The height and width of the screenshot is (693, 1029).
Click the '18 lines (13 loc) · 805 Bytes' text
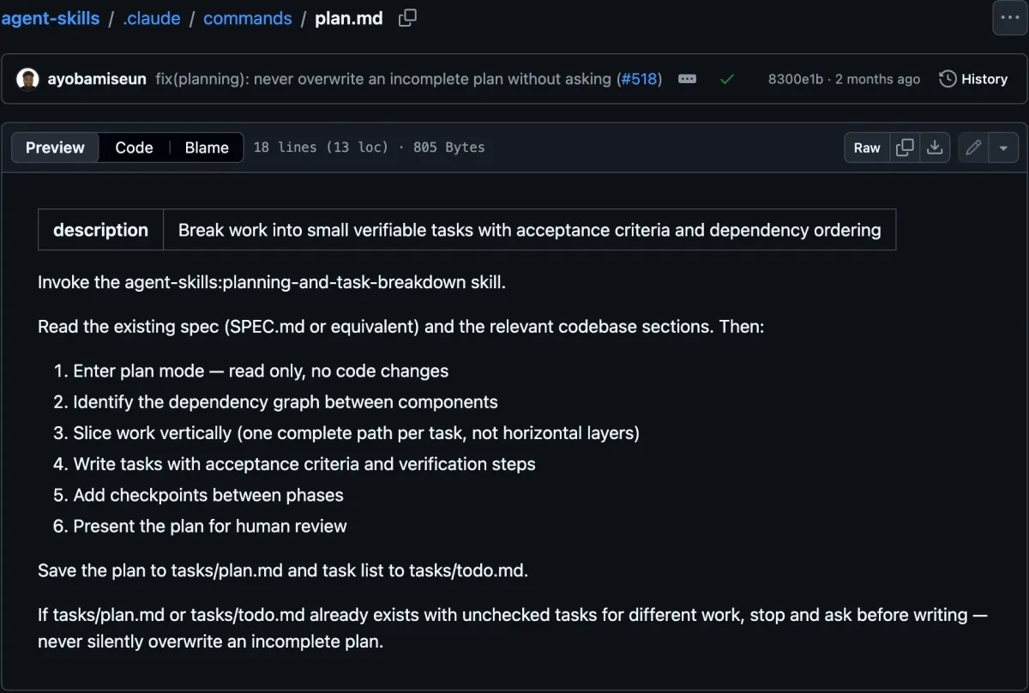369,148
